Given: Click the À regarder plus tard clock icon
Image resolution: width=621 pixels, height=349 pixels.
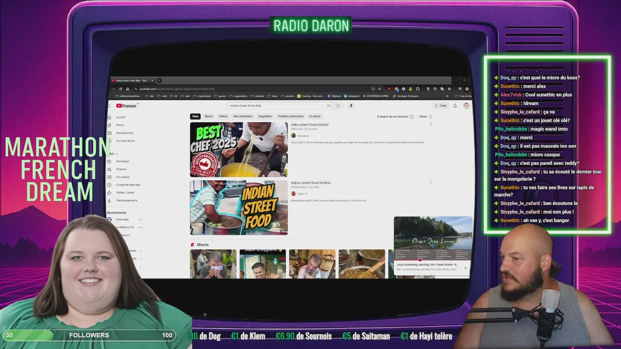Looking at the screenshot, I should [109, 185].
